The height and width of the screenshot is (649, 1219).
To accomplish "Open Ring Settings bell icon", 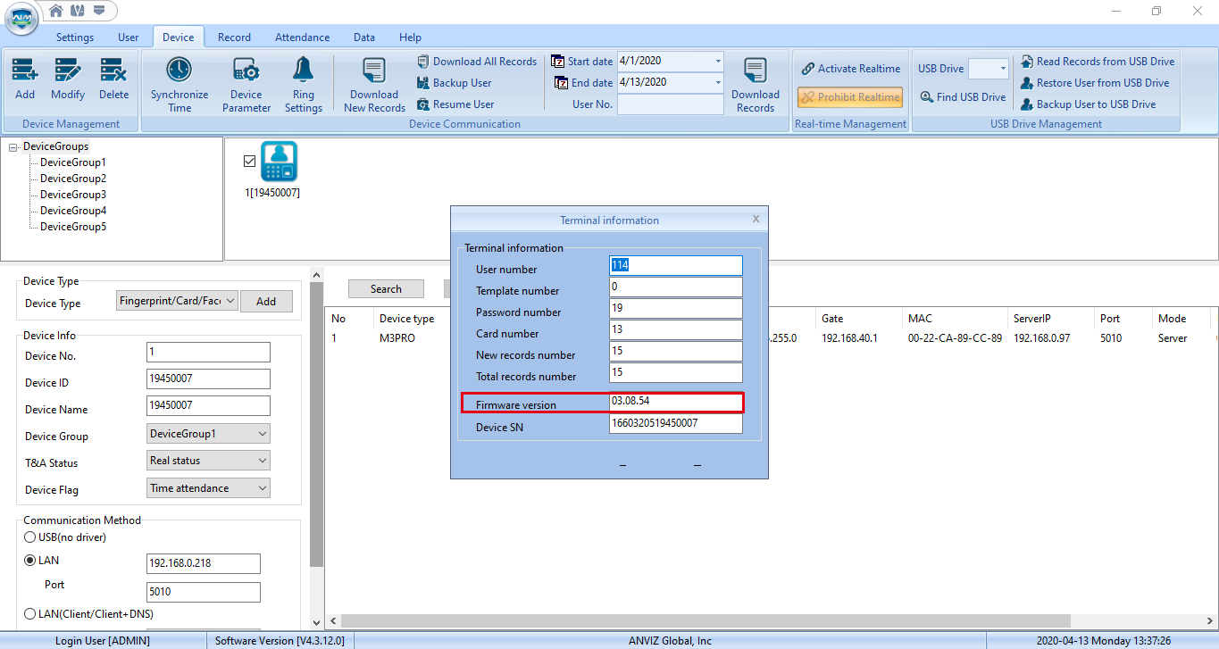I will tap(304, 71).
